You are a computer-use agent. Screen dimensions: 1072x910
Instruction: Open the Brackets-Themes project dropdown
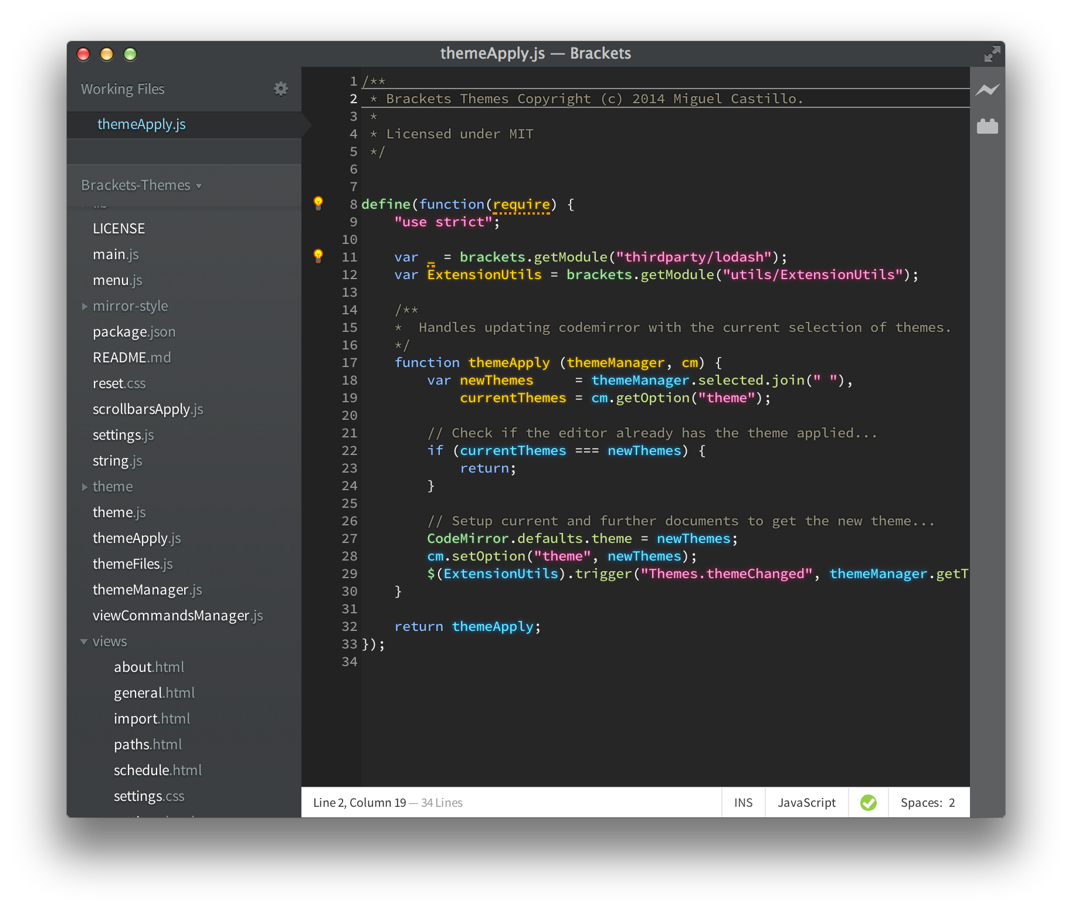click(x=141, y=185)
